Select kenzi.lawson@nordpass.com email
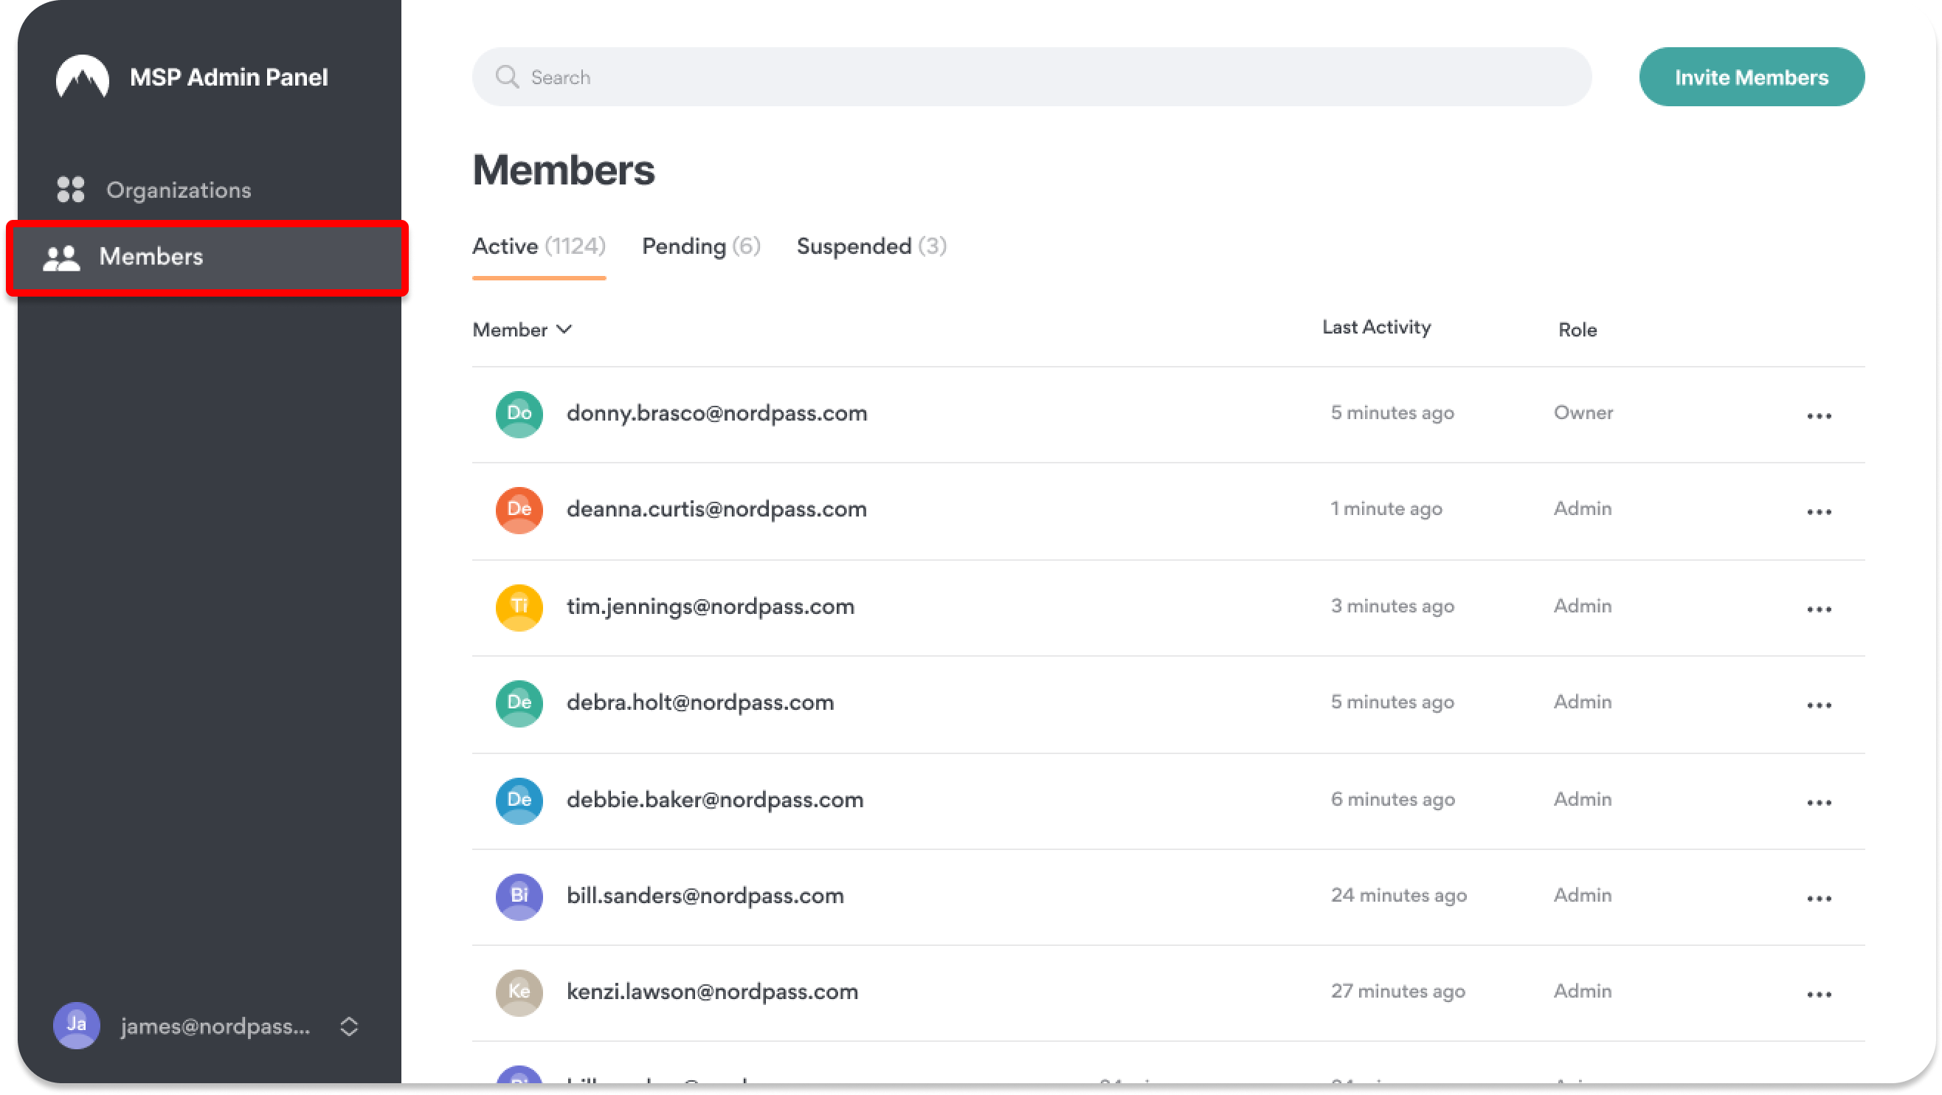This screenshot has width=1942, height=1095. coord(712,991)
